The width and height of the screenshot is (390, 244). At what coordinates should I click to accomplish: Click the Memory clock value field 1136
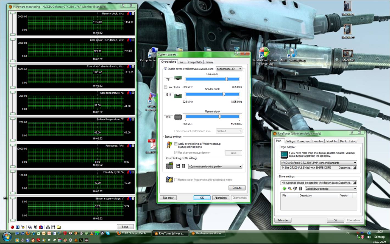(x=168, y=117)
